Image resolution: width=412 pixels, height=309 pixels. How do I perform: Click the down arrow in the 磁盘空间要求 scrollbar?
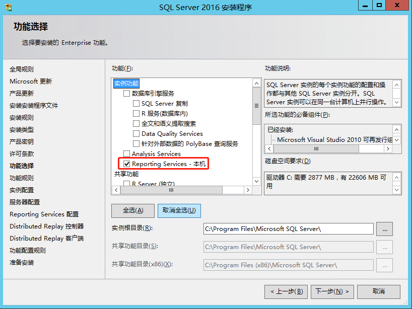[397, 190]
